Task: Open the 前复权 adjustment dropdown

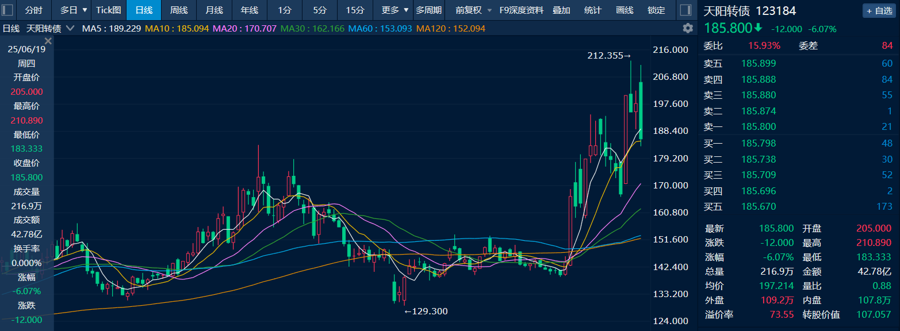Action: click(473, 10)
